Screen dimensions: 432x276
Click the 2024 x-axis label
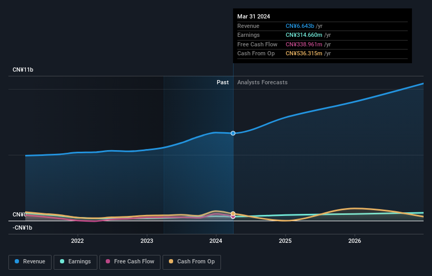pos(216,241)
